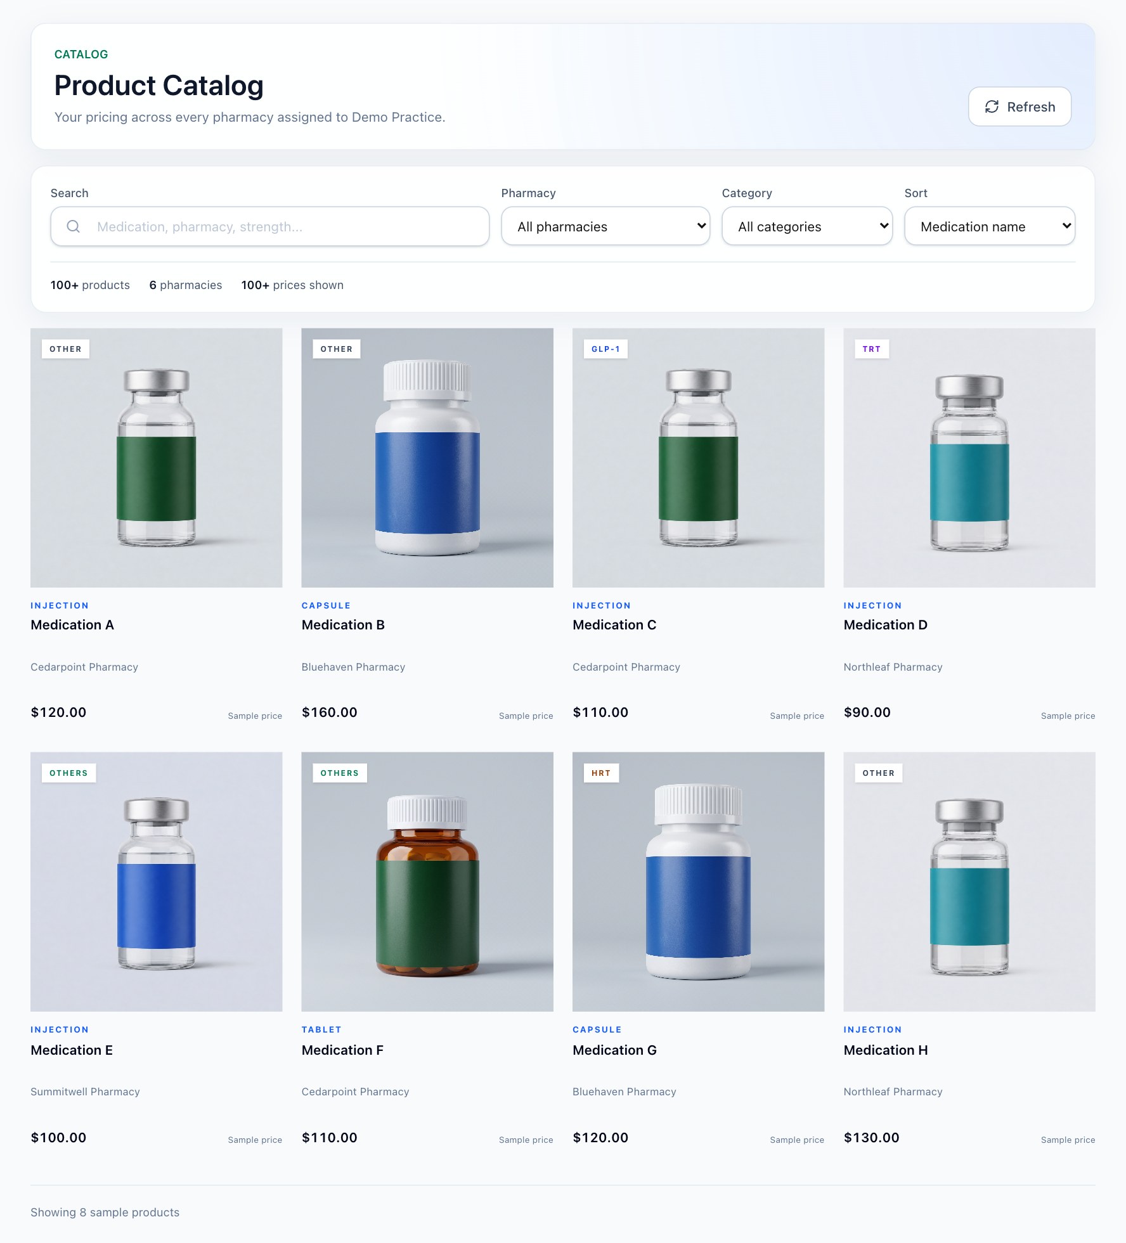This screenshot has width=1126, height=1243.
Task: Select the Medication A title
Action: coord(72,625)
